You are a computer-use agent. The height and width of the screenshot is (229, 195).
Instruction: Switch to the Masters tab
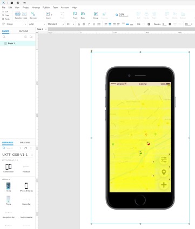(x=25, y=142)
